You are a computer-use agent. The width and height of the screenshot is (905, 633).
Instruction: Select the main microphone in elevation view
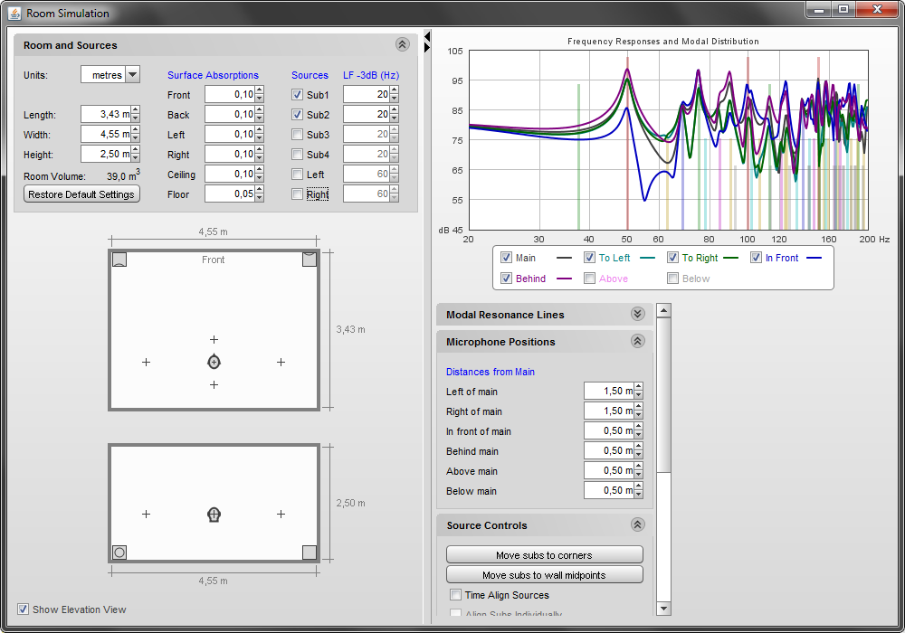click(x=214, y=515)
